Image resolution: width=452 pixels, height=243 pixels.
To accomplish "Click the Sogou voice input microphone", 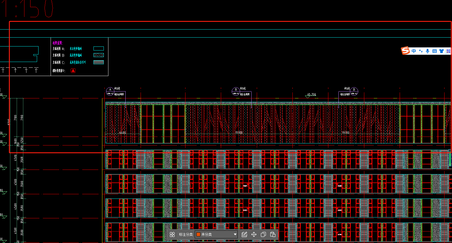I will click(428, 51).
